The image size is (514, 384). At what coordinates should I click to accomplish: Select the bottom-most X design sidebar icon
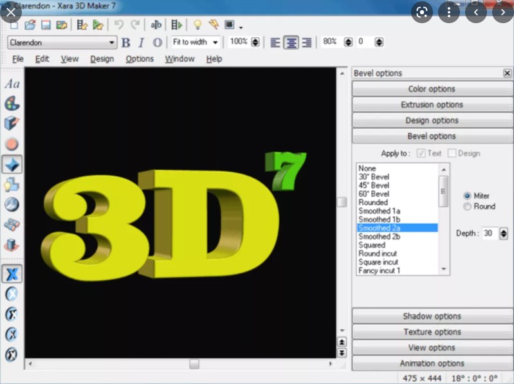tap(12, 354)
